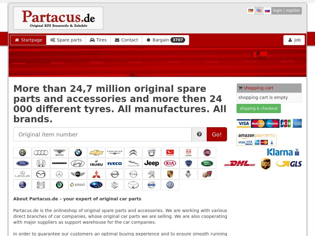Switch language to Russian flag
The image size is (315, 236).
[267, 11]
